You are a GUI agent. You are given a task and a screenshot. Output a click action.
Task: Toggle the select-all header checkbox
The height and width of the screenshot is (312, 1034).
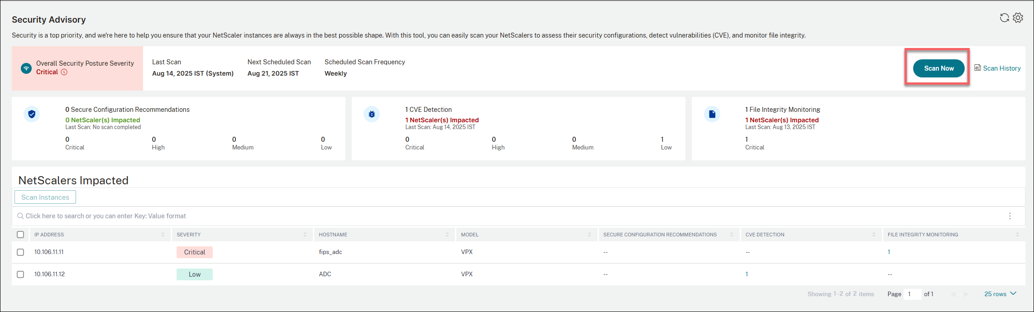[x=20, y=235]
